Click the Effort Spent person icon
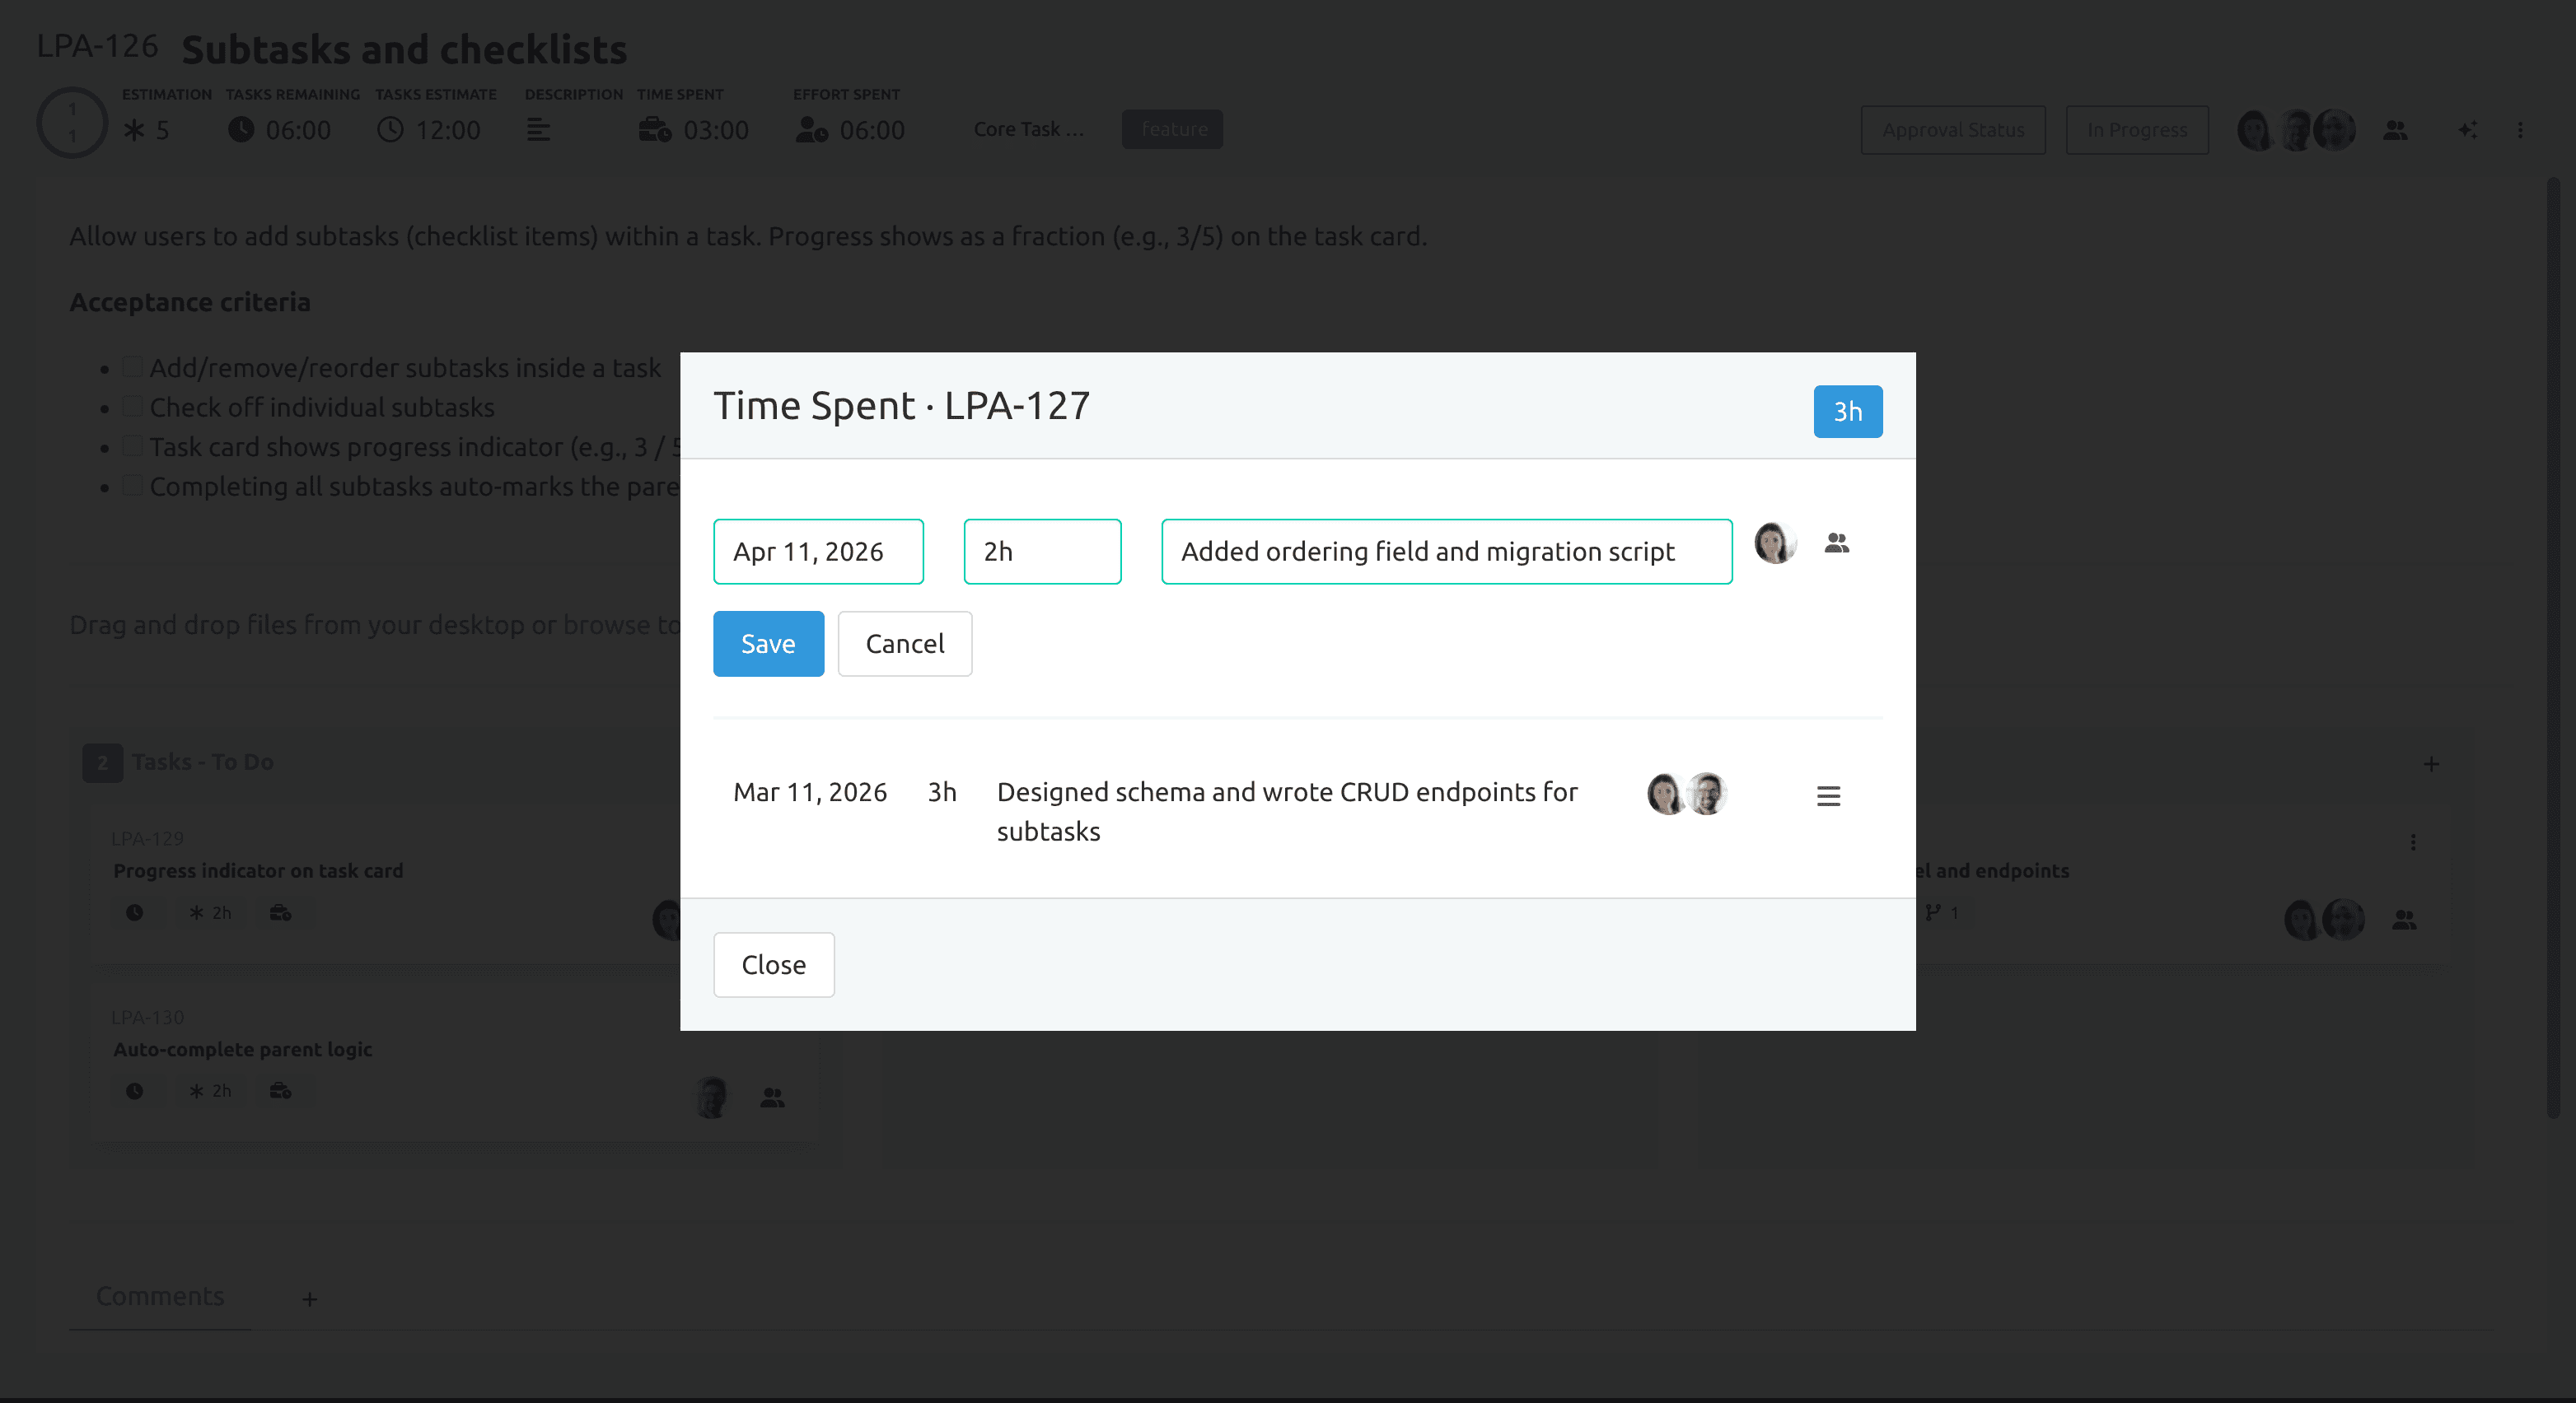 pyautogui.click(x=812, y=130)
